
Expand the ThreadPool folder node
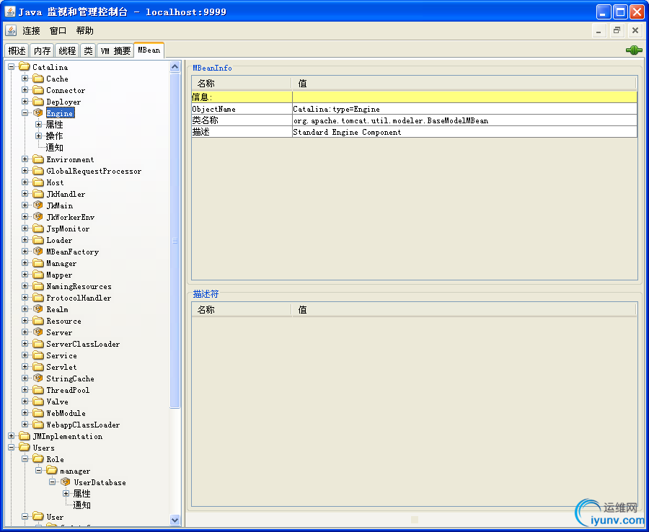pyautogui.click(x=25, y=390)
